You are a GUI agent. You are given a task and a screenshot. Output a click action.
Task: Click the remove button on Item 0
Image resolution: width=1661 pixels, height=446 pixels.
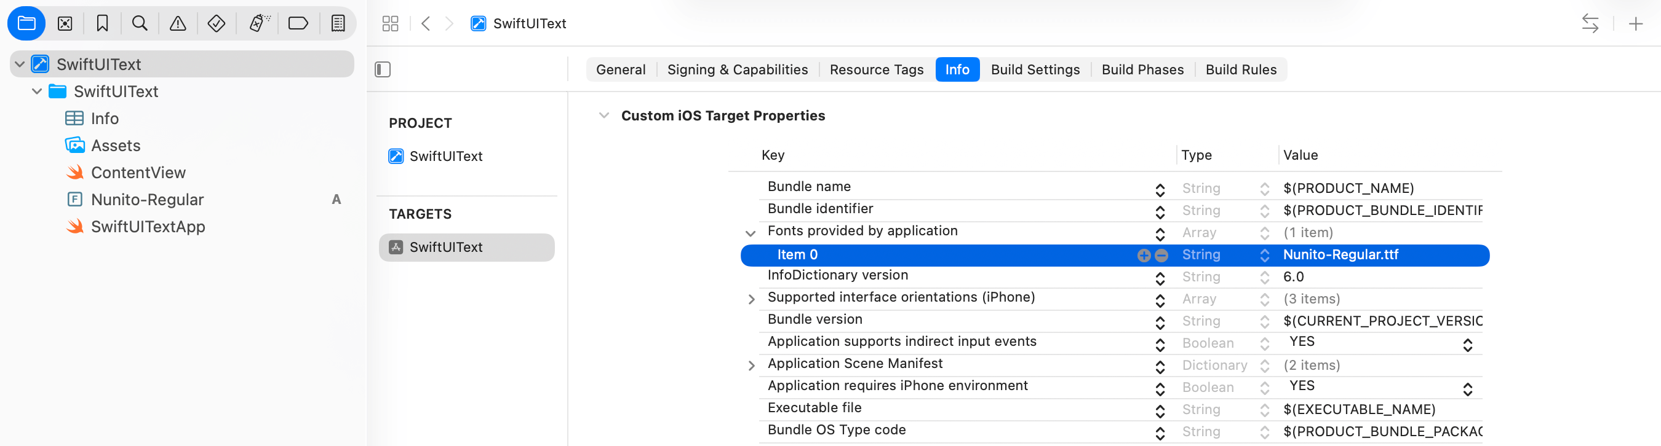pyautogui.click(x=1161, y=256)
